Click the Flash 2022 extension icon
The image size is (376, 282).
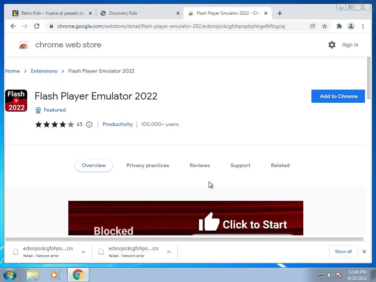(x=16, y=101)
